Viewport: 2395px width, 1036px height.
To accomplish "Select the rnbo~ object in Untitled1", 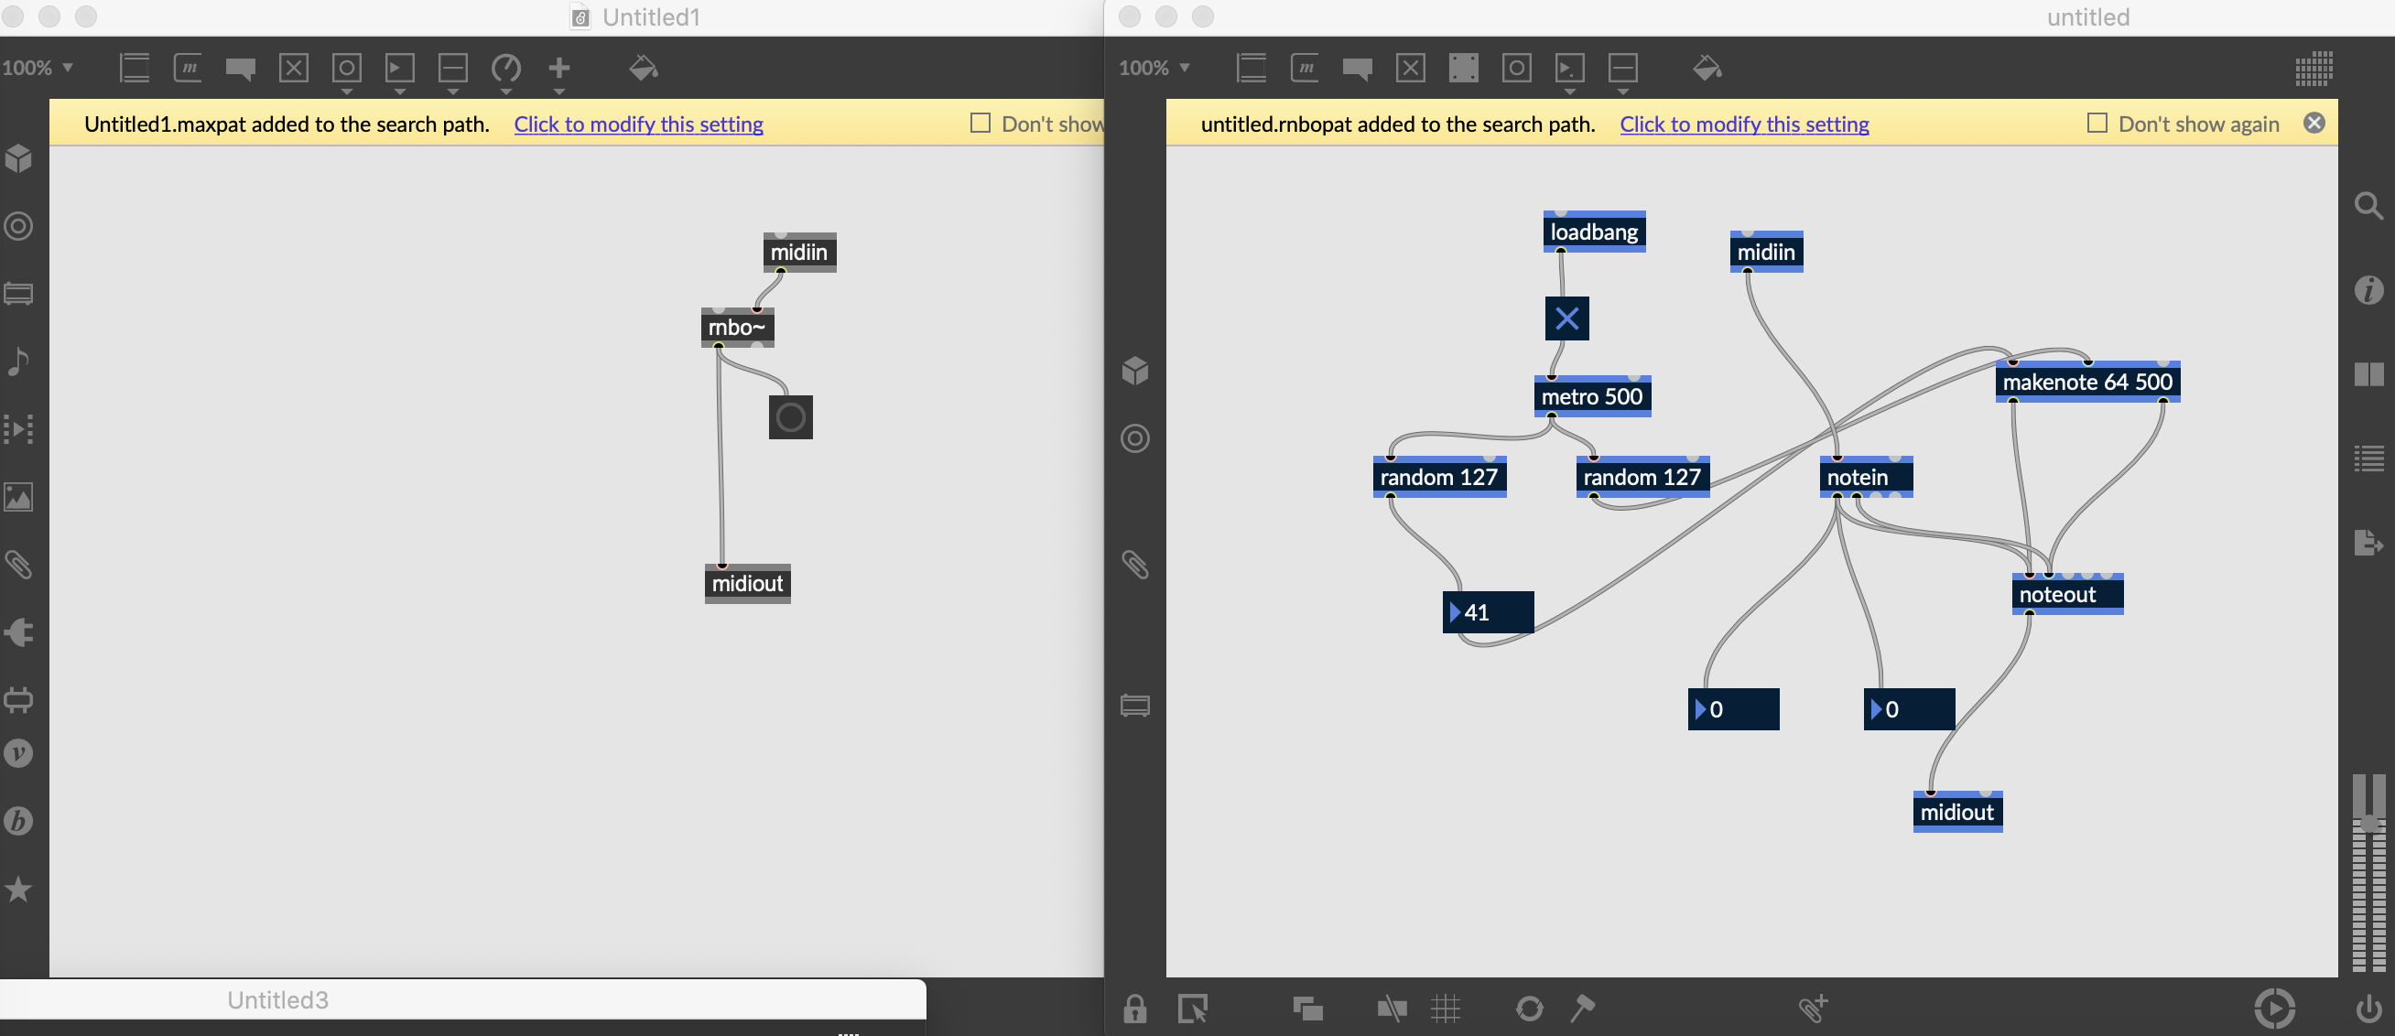I will pyautogui.click(x=737, y=327).
